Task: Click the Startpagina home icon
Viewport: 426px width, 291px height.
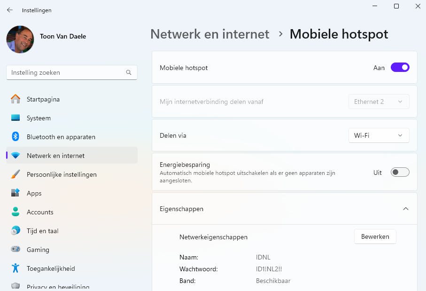Action: pyautogui.click(x=15, y=99)
